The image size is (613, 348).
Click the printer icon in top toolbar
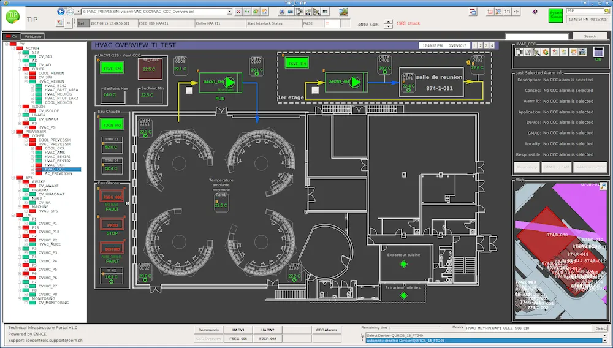pos(281,12)
